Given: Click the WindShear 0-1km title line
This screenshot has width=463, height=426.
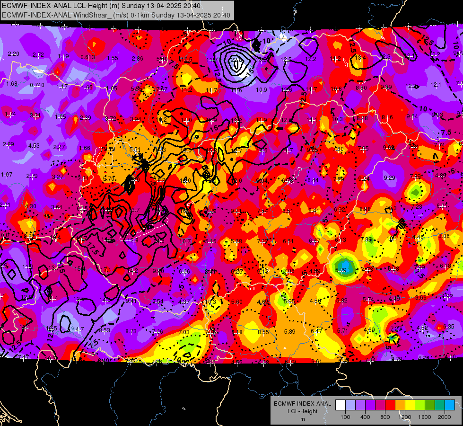Looking at the screenshot, I should tap(116, 15).
